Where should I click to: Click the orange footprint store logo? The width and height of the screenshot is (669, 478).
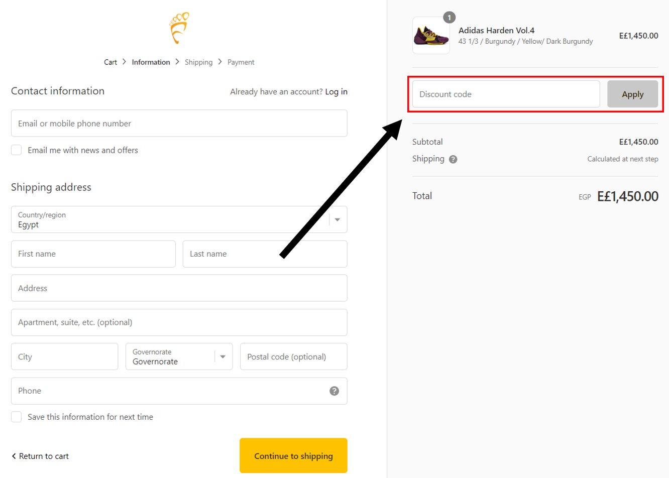point(179,28)
